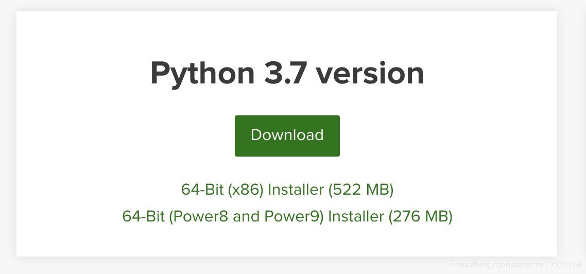Click "Power9)" in the second installer link
Viewport: 586px width, 274px height.
294,216
